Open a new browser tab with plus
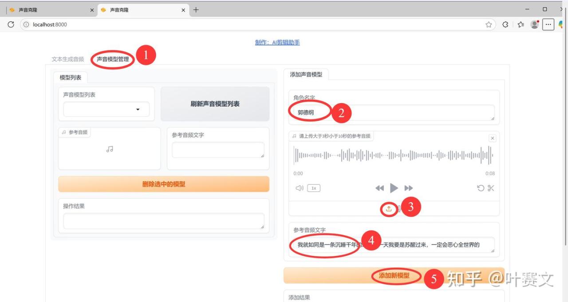This screenshot has height=302, width=568. click(196, 10)
